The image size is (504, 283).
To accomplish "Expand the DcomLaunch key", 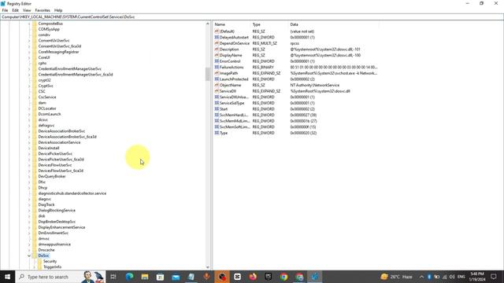I will (x=29, y=114).
